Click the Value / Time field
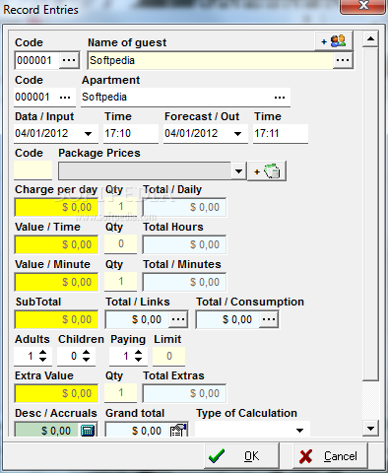Image resolution: width=388 pixels, height=473 pixels. [x=56, y=244]
